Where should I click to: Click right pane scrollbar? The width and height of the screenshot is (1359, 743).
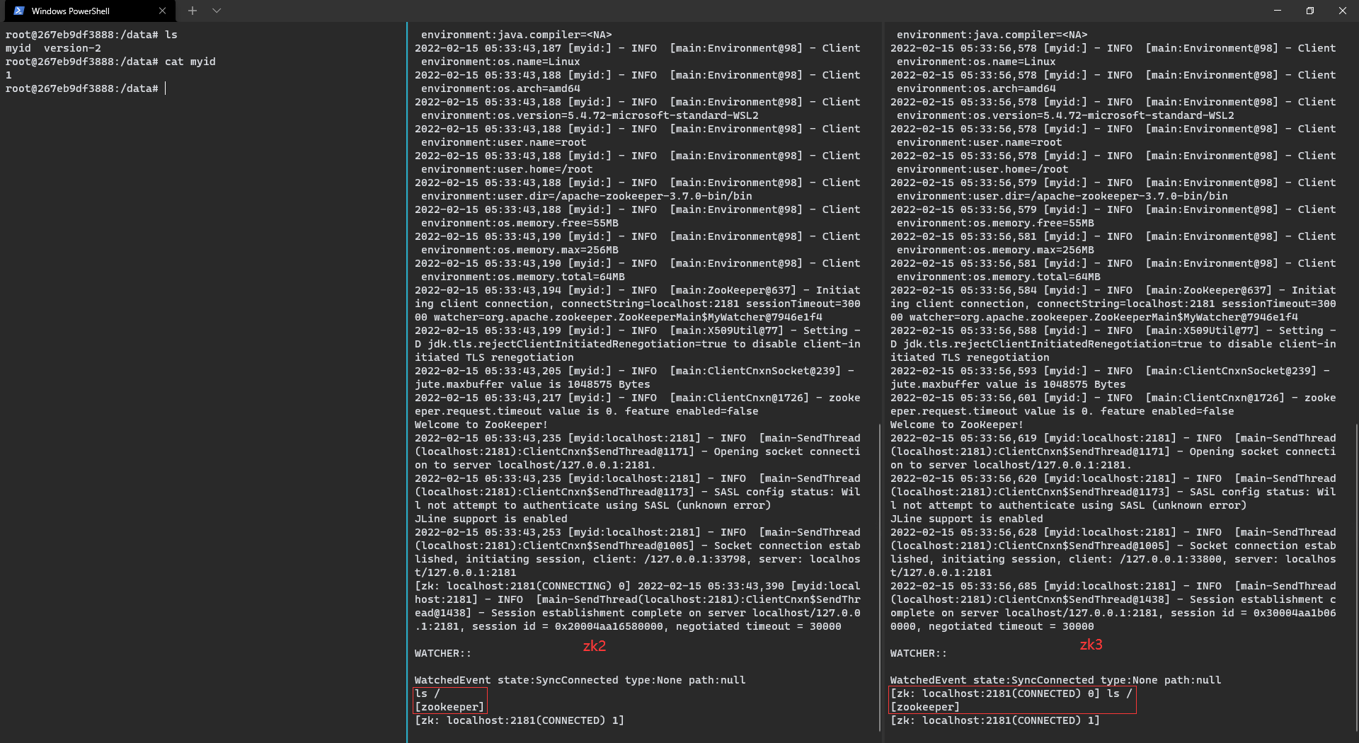pos(1355,577)
